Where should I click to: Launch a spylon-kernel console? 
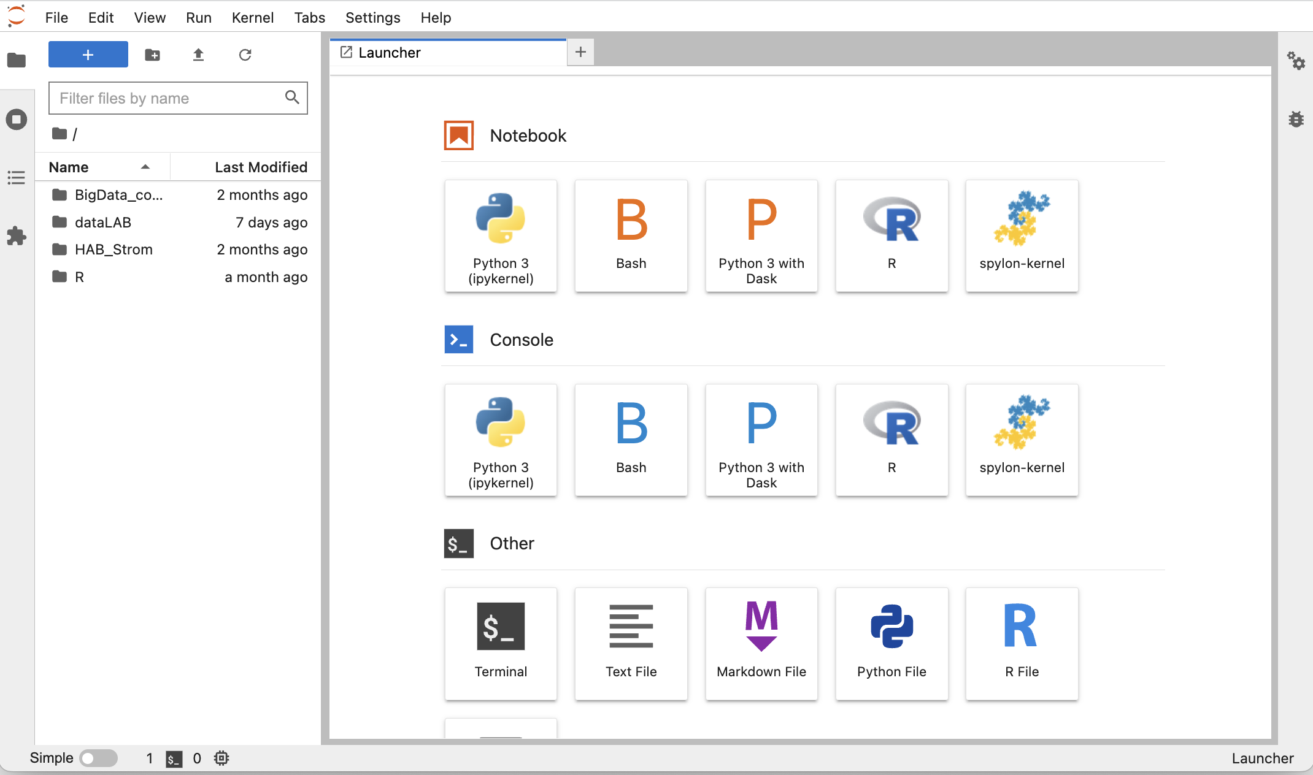click(1022, 440)
